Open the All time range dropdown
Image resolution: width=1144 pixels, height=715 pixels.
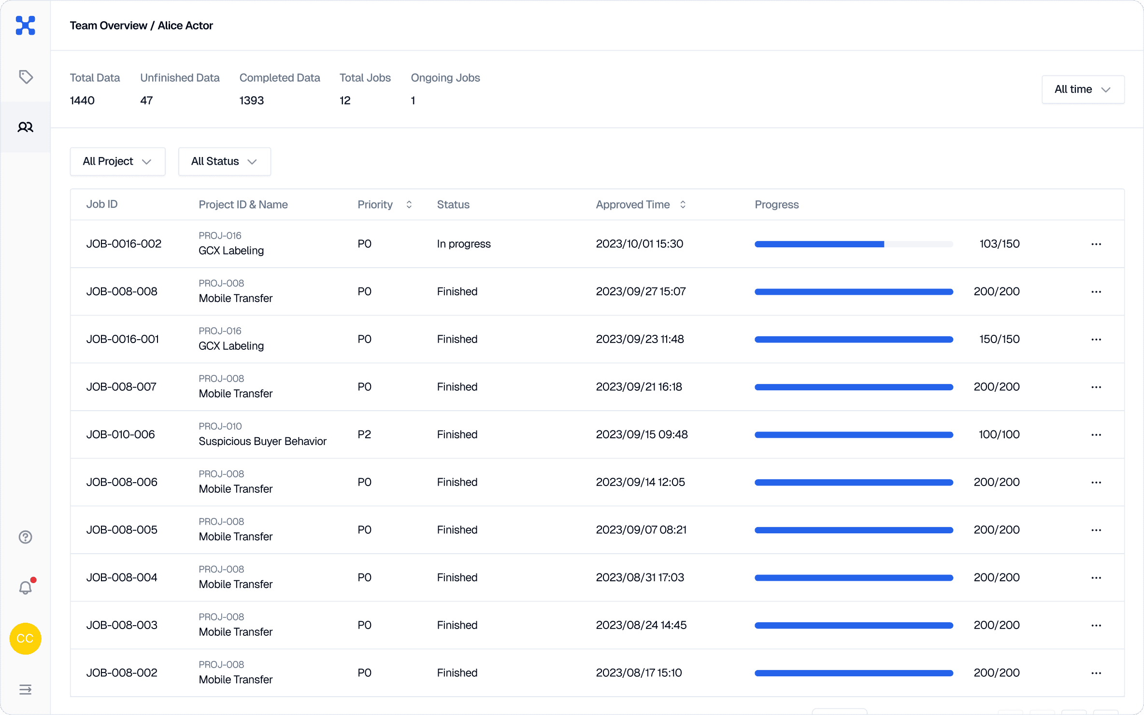coord(1083,89)
